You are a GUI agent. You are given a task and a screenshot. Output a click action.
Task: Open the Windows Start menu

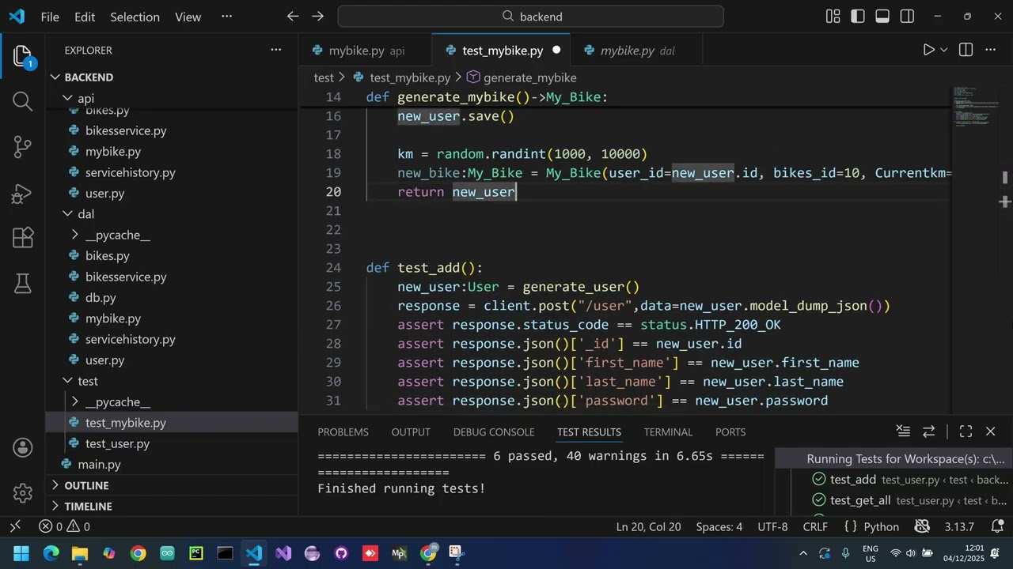pyautogui.click(x=21, y=553)
